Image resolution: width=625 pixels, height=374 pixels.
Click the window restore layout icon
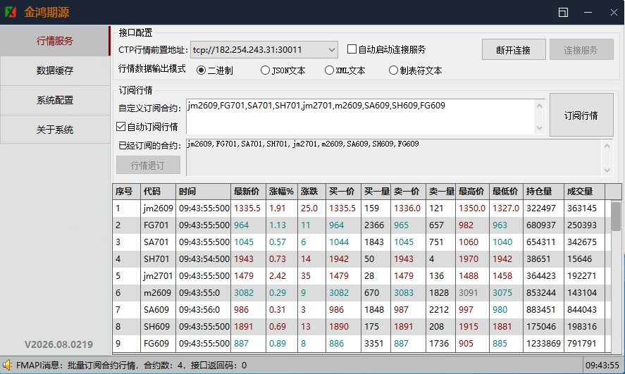pos(563,13)
